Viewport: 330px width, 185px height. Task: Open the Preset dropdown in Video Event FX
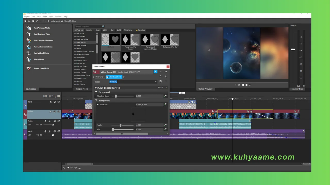pos(156,82)
